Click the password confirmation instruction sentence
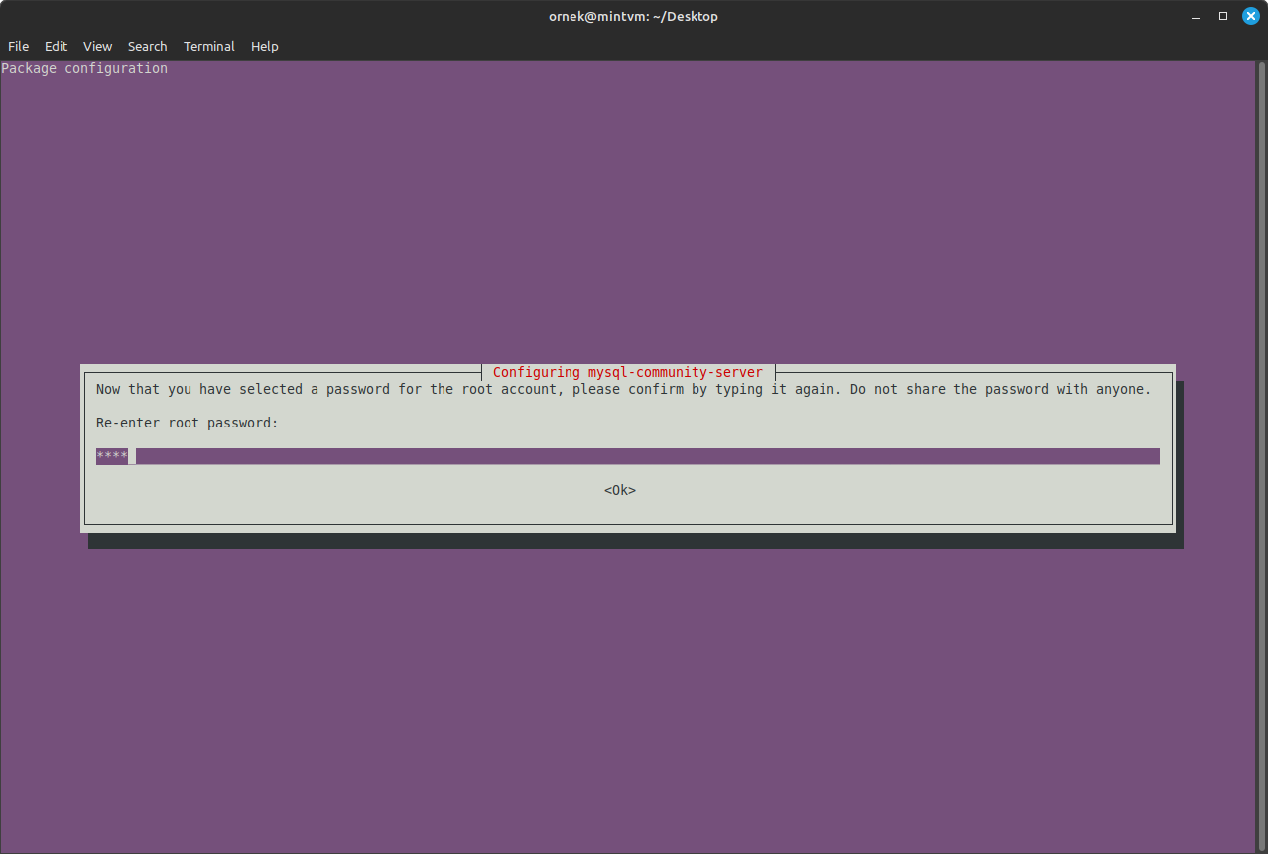This screenshot has height=854, width=1268. coord(624,389)
